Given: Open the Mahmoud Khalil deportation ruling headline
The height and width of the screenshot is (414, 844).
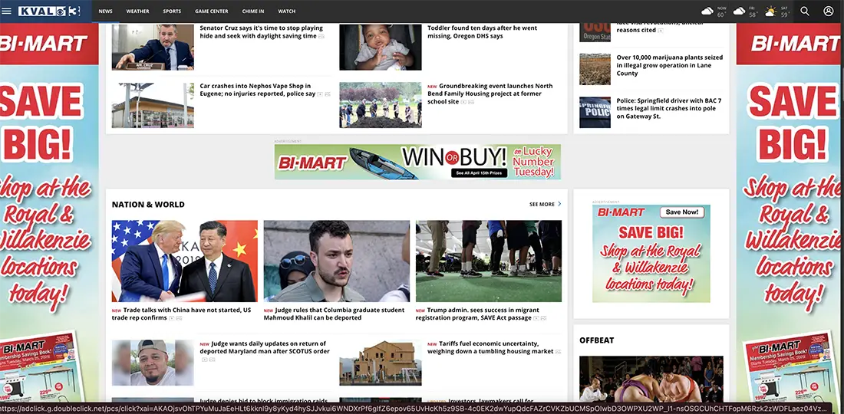Looking at the screenshot, I should point(334,314).
